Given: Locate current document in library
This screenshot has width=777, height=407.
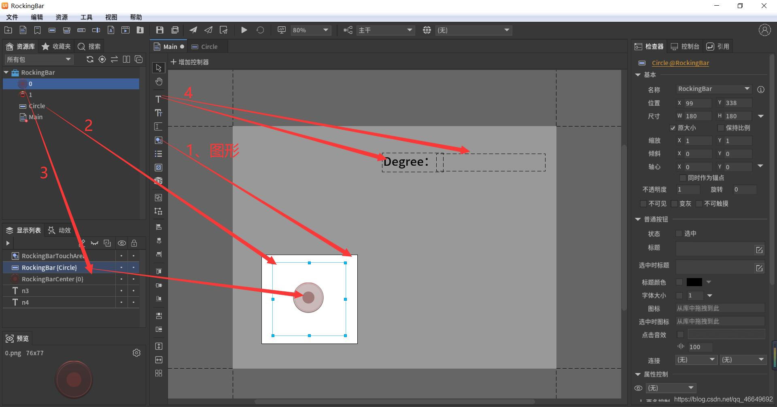Looking at the screenshot, I should coord(102,59).
